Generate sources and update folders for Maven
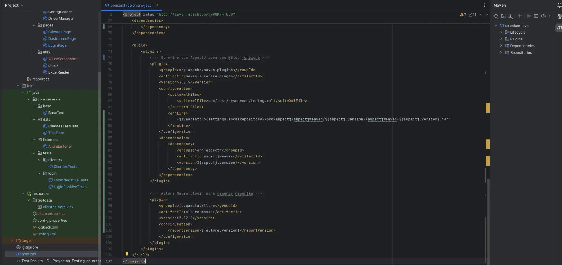 (x=503, y=16)
